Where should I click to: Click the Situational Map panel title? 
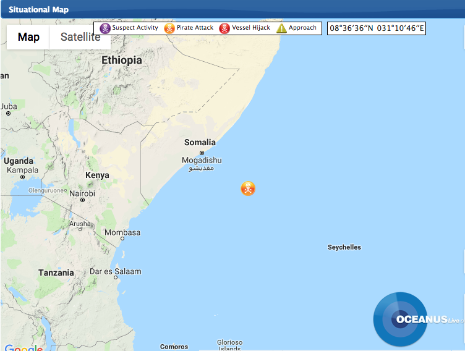(38, 10)
